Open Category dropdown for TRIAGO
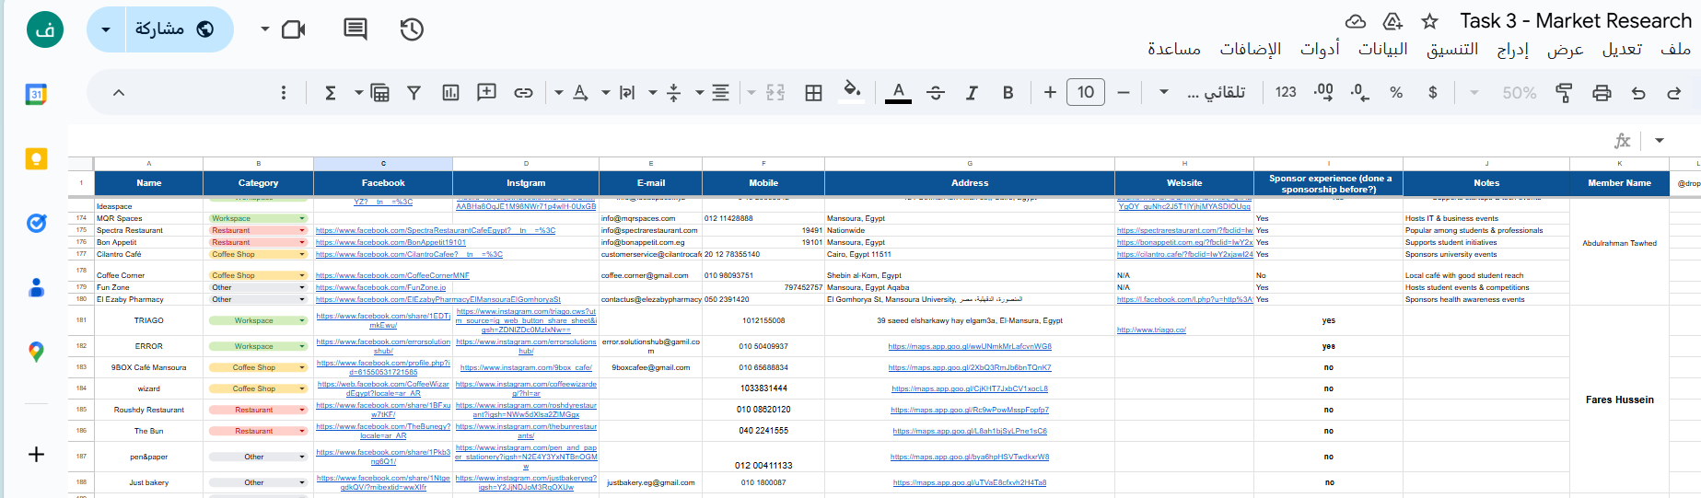Image resolution: width=1701 pixels, height=498 pixels. (302, 320)
